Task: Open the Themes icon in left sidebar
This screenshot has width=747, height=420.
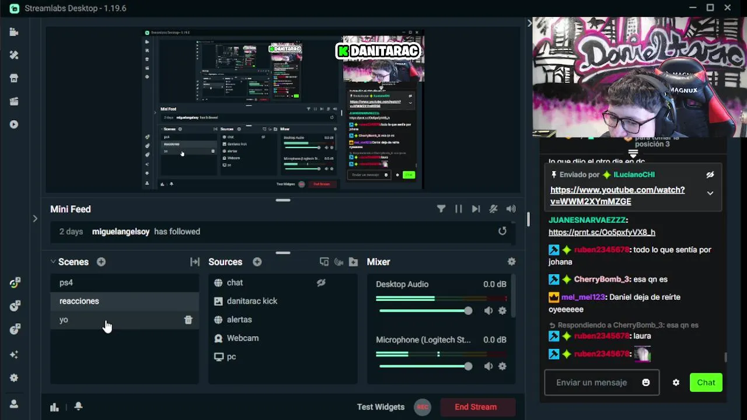Action: point(14,55)
